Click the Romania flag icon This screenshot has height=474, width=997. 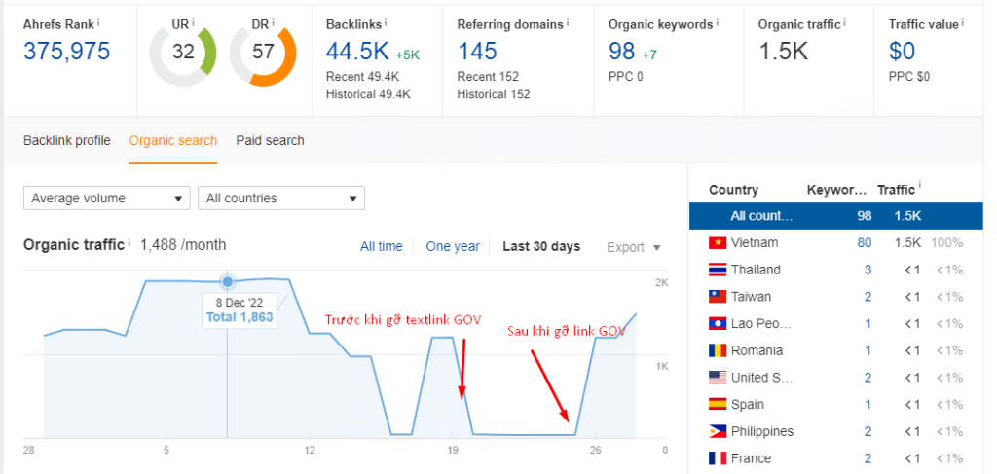718,350
